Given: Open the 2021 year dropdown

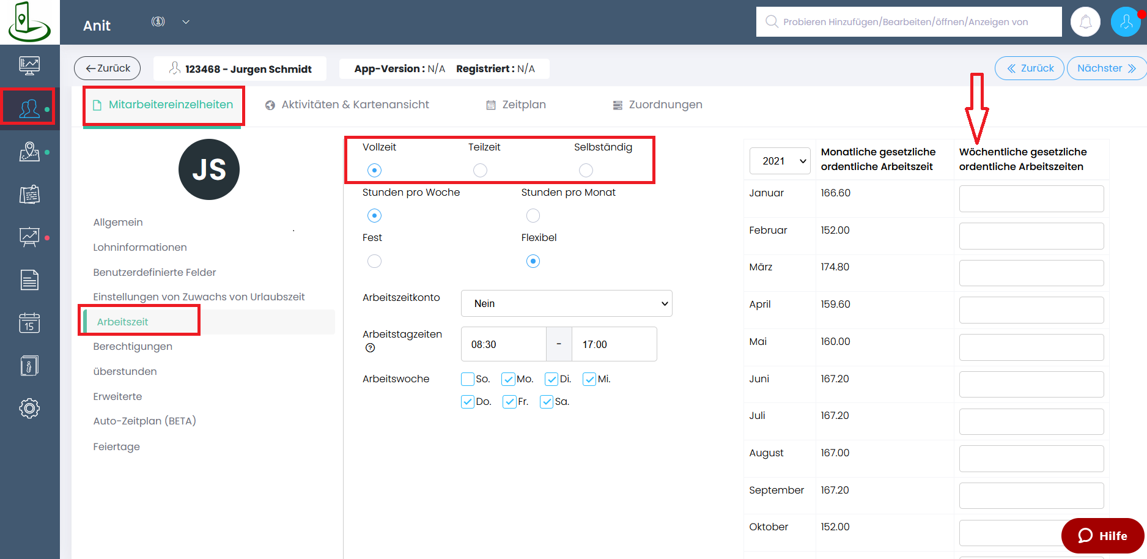Looking at the screenshot, I should (x=780, y=161).
